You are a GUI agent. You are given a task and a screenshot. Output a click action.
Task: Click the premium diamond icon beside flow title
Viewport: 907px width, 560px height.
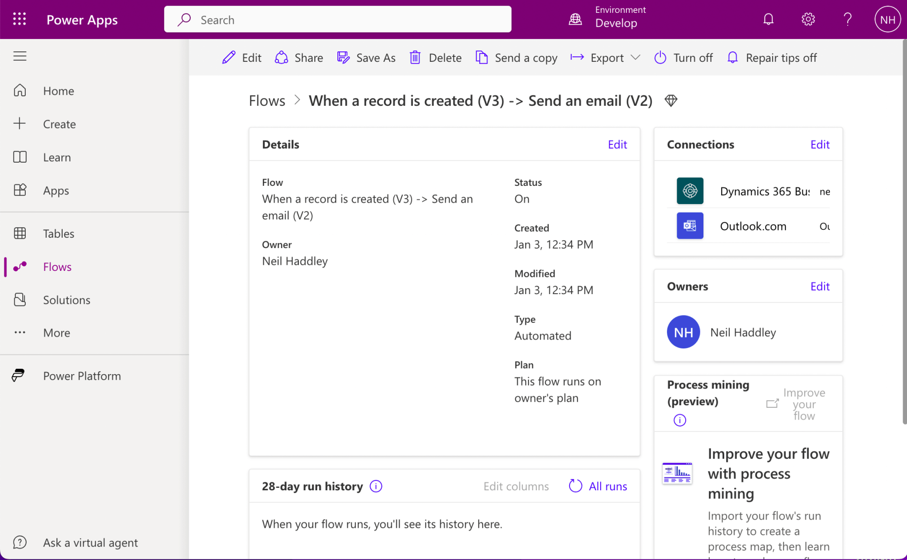(670, 101)
